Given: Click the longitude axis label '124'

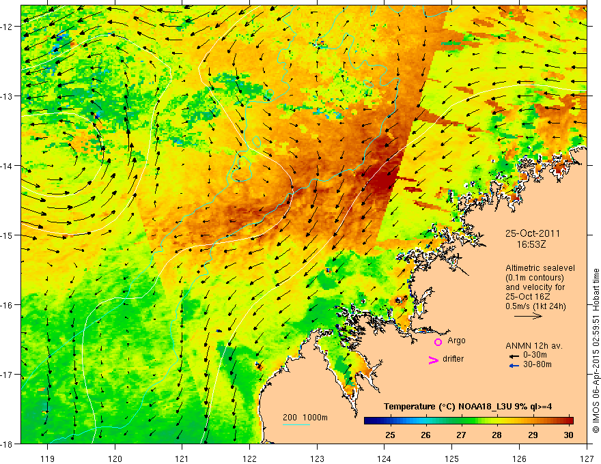Looking at the screenshot, I should 385,459.
